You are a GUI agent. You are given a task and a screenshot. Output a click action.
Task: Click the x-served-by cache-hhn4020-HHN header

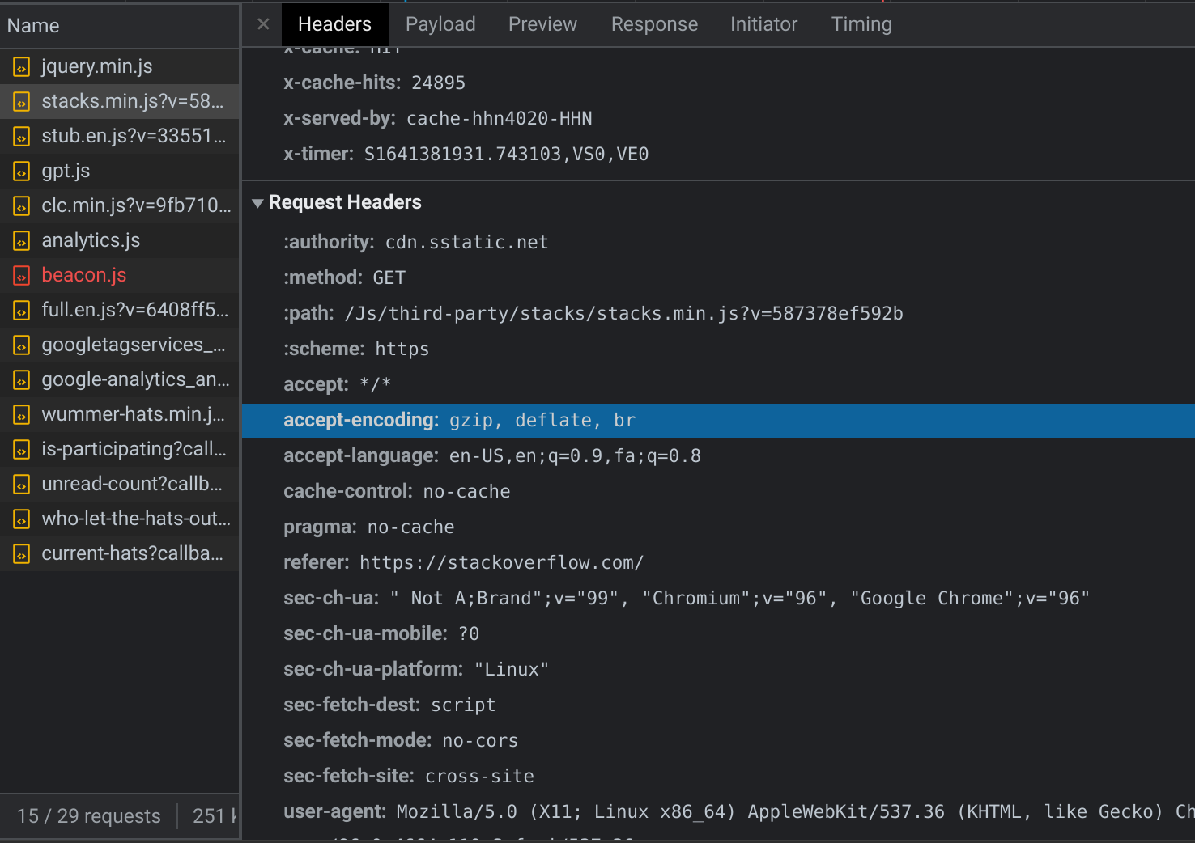[438, 118]
